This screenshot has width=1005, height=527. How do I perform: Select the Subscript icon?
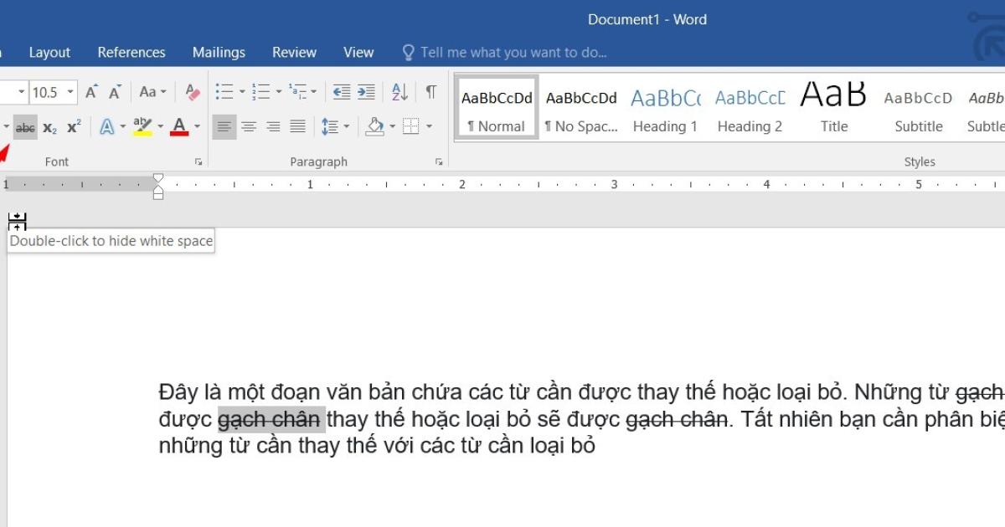tap(51, 128)
